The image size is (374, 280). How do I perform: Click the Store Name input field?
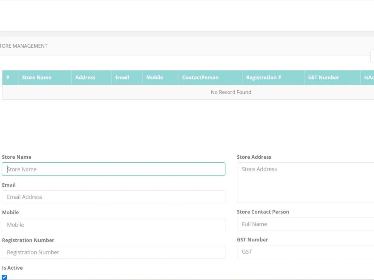pyautogui.click(x=114, y=169)
